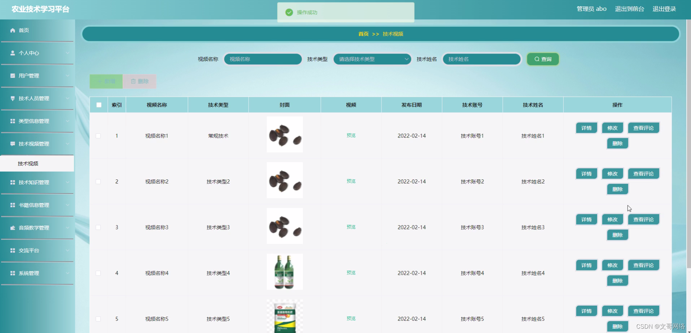Check the row checkbox for 视频名称1
Screen dimensions: 691x333
(99, 136)
